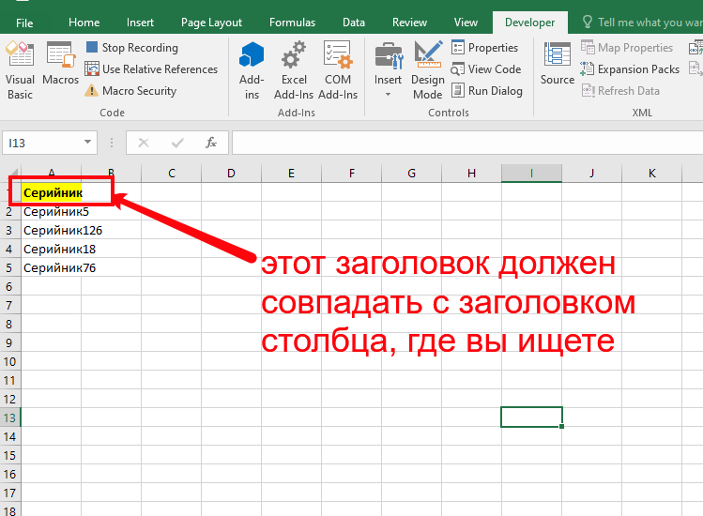
Task: Select cell containing Серийник18
Action: 51,249
